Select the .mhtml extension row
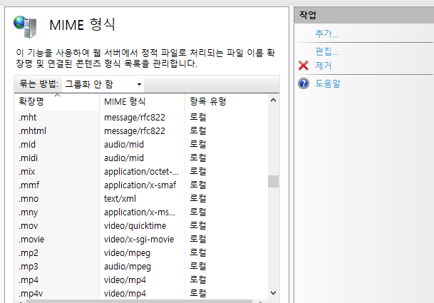This screenshot has width=434, height=303. click(x=141, y=131)
